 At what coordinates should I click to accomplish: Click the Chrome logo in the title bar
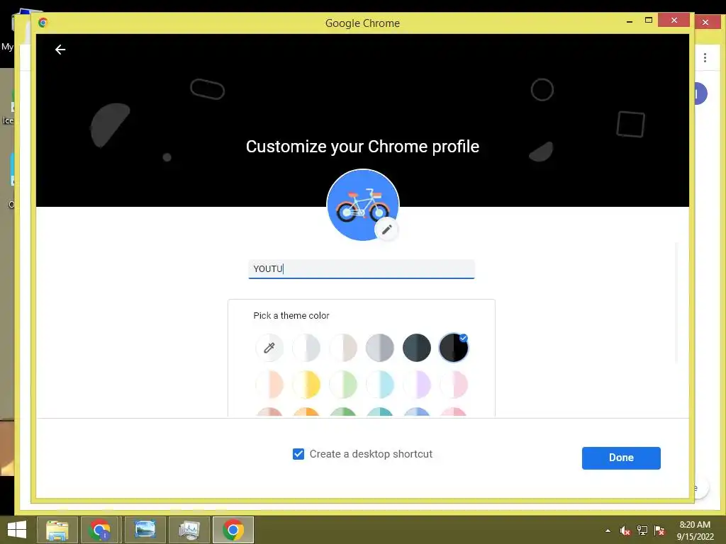(x=43, y=23)
